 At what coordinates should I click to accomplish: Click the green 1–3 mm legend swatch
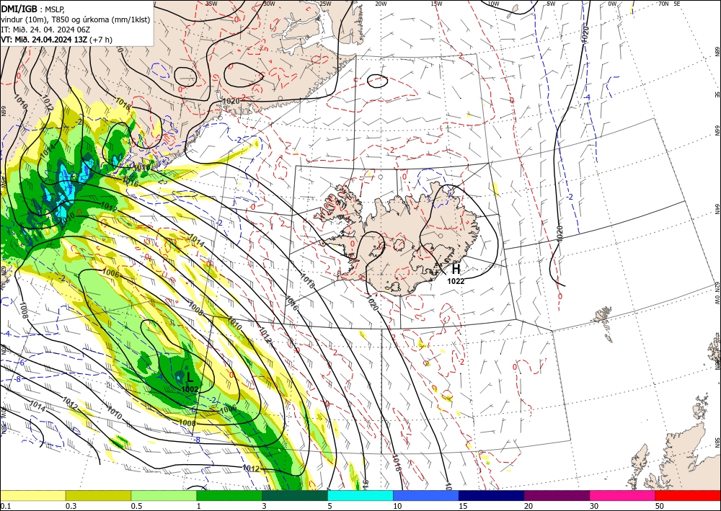(229, 495)
